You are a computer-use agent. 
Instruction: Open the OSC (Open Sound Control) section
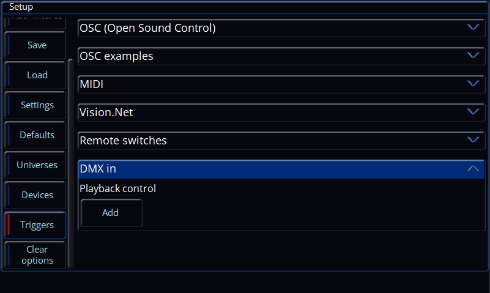coord(281,28)
